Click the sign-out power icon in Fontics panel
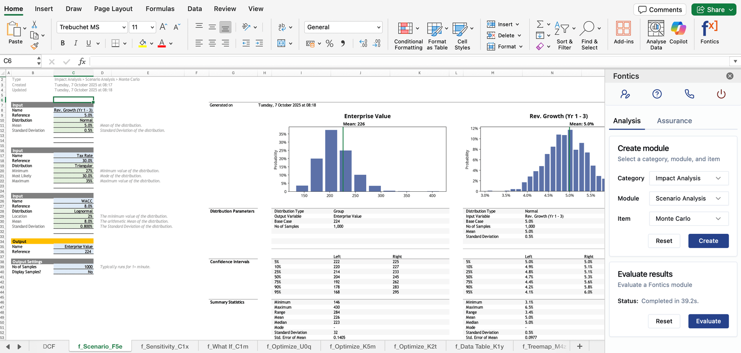This screenshot has width=741, height=353. tap(721, 93)
